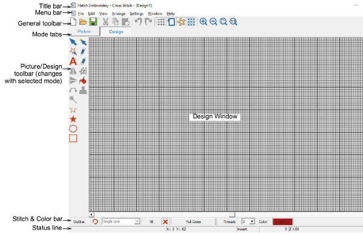Click the zoom to fit page magnifier
Image resolution: width=363 pixels, height=234 pixels.
(223, 22)
